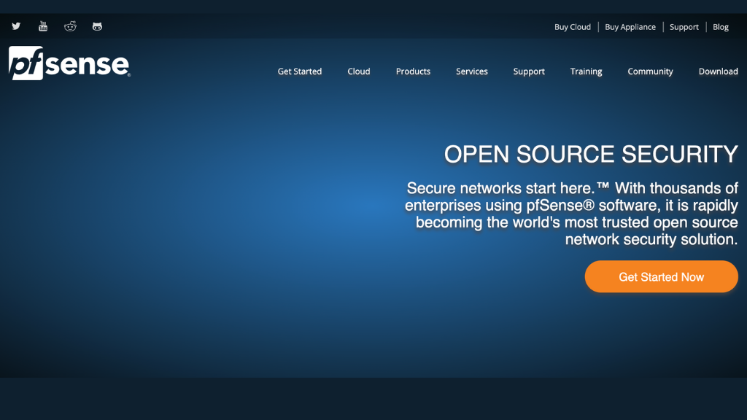
Task: Open Support in the main navigation
Action: click(x=529, y=71)
